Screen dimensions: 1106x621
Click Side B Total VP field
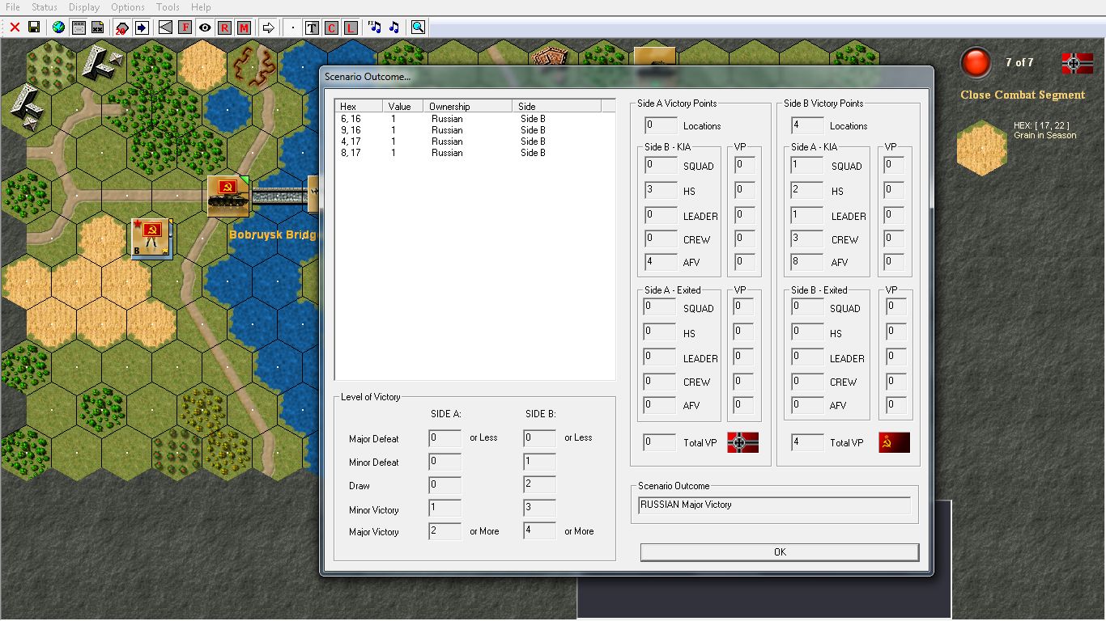tap(807, 442)
